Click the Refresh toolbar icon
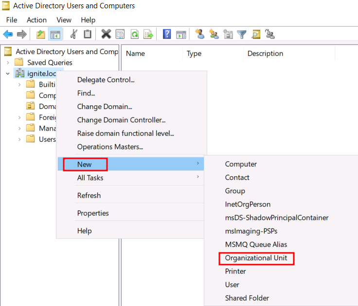This screenshot has height=306, width=358. [x=135, y=35]
